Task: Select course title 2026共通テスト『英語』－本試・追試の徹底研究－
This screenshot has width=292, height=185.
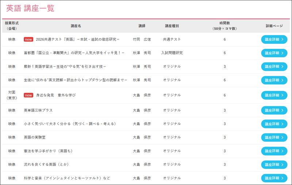Action: coord(78,39)
